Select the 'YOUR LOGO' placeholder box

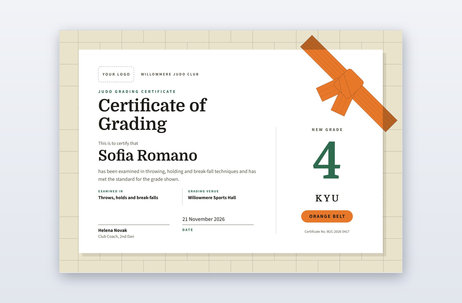click(116, 74)
